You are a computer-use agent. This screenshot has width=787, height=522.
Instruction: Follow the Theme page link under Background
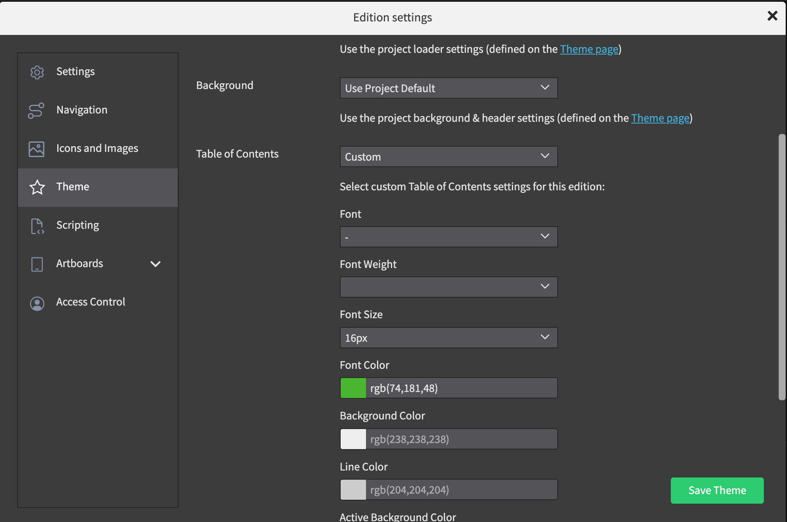(660, 118)
